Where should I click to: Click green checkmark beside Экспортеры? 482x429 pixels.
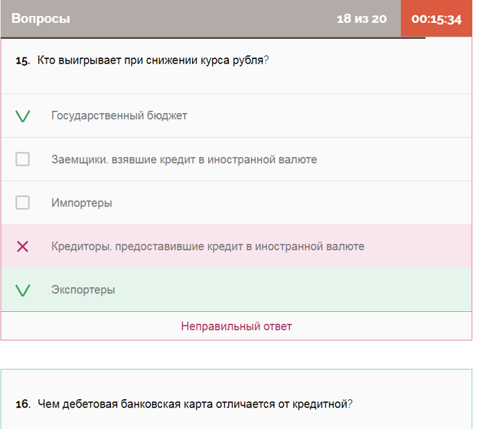click(x=23, y=290)
